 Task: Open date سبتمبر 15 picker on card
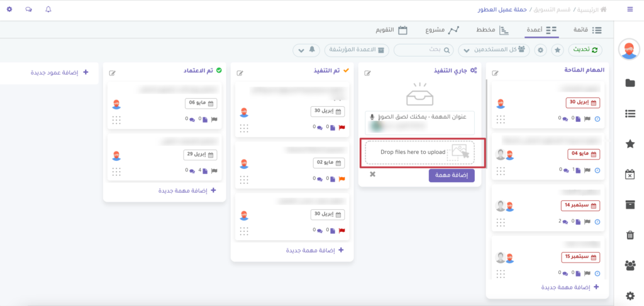pyautogui.click(x=580, y=257)
